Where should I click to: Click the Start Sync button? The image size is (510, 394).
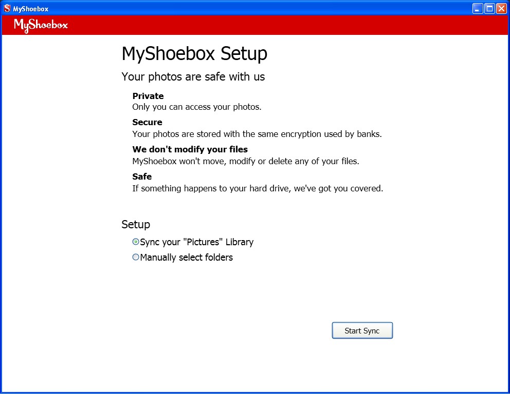point(362,330)
